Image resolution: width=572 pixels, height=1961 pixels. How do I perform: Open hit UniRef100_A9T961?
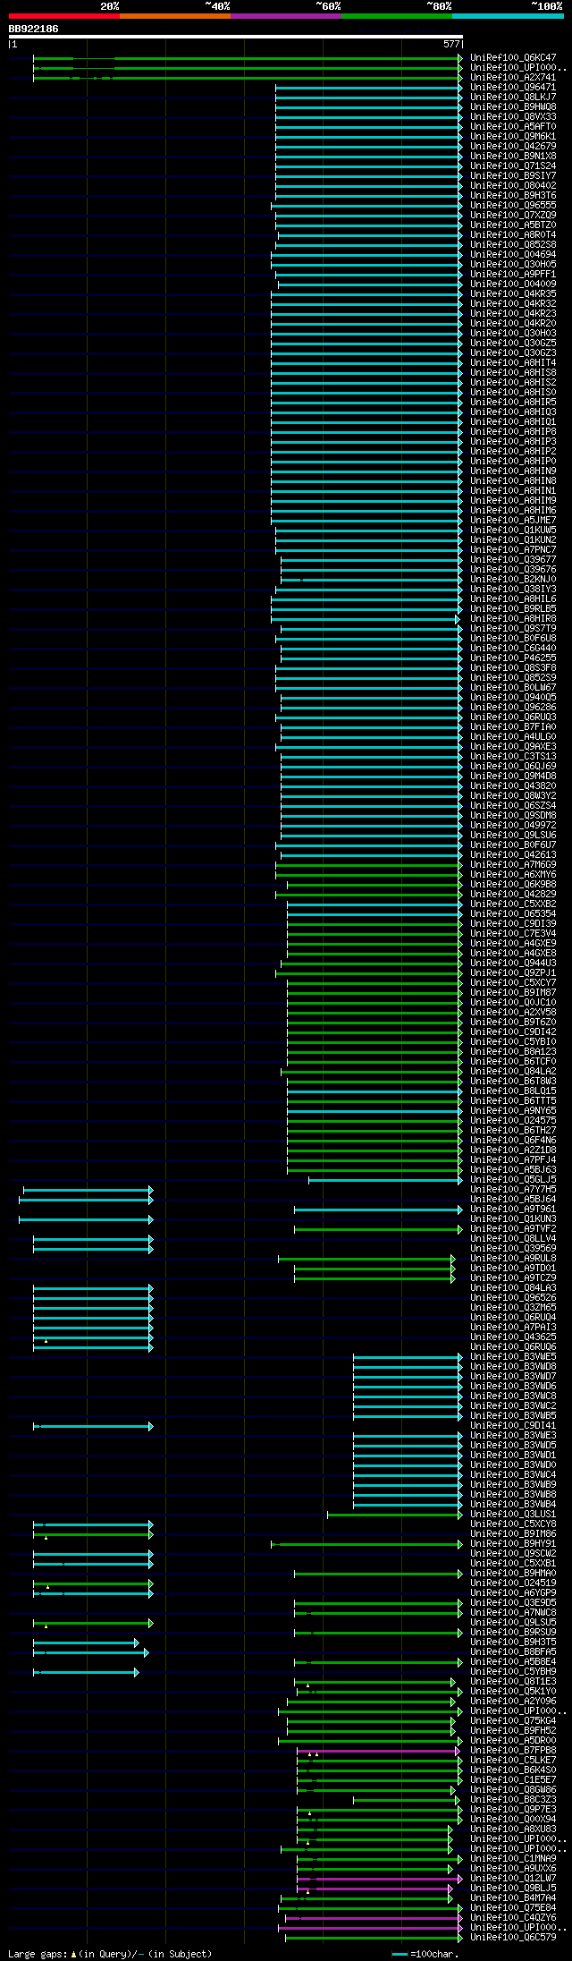point(513,1210)
